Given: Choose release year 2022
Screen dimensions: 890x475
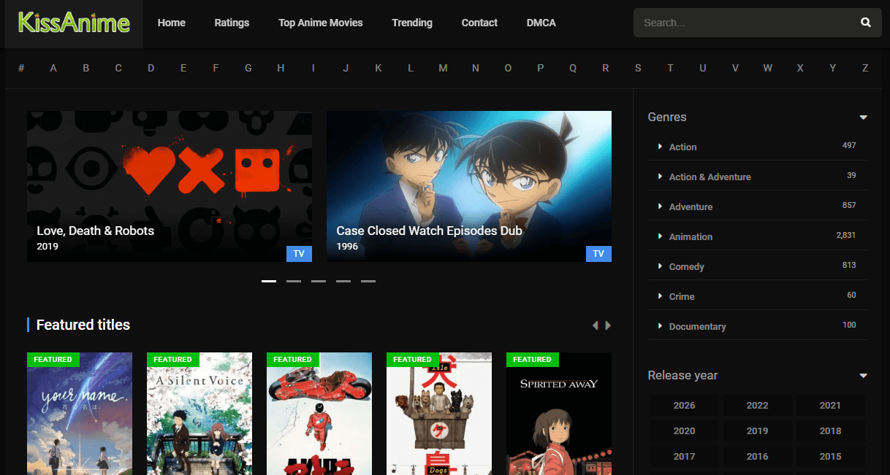Looking at the screenshot, I should (758, 406).
